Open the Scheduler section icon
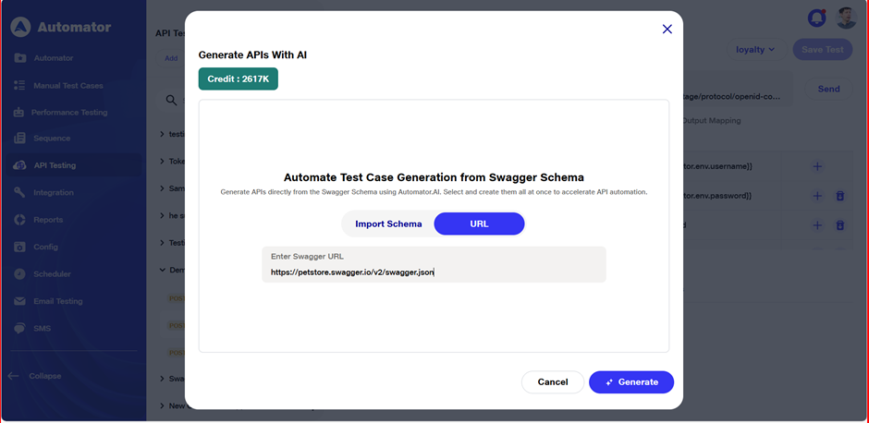This screenshot has width=869, height=423. (19, 273)
